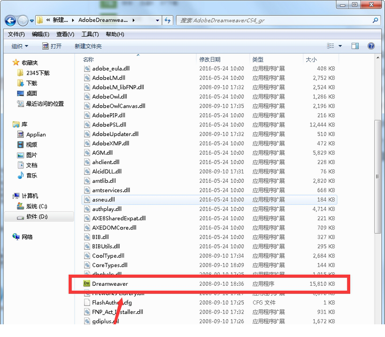Sort by 类型 column header
This screenshot has height=337, width=385.
coord(258,60)
